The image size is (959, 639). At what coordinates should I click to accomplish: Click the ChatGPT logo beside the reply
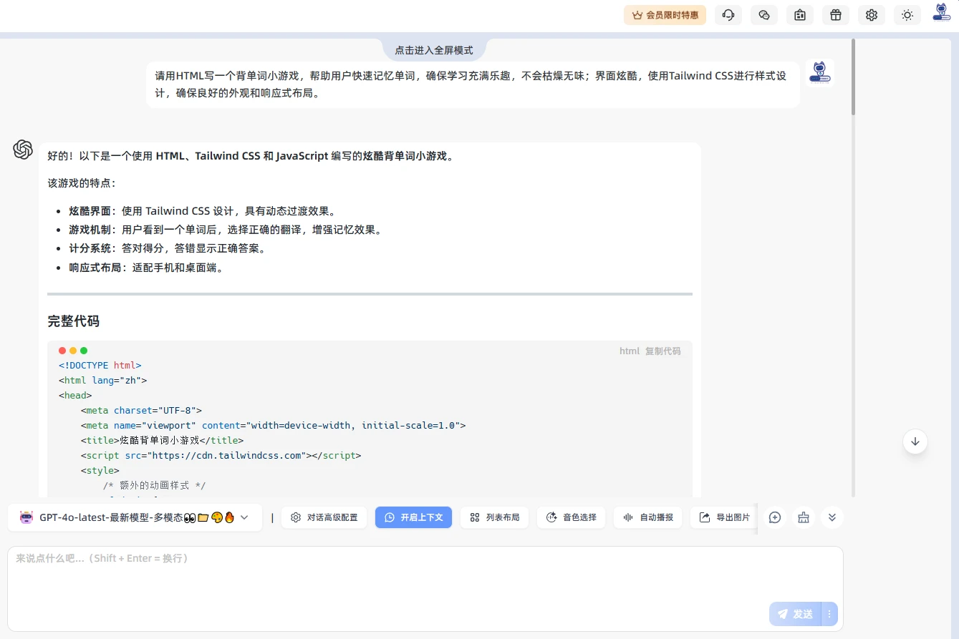(x=23, y=150)
